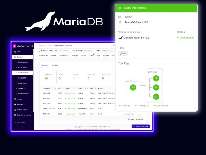The width and height of the screenshot is (206, 155).
Task: Collapse the Clusters tree section
Action: click(31, 57)
